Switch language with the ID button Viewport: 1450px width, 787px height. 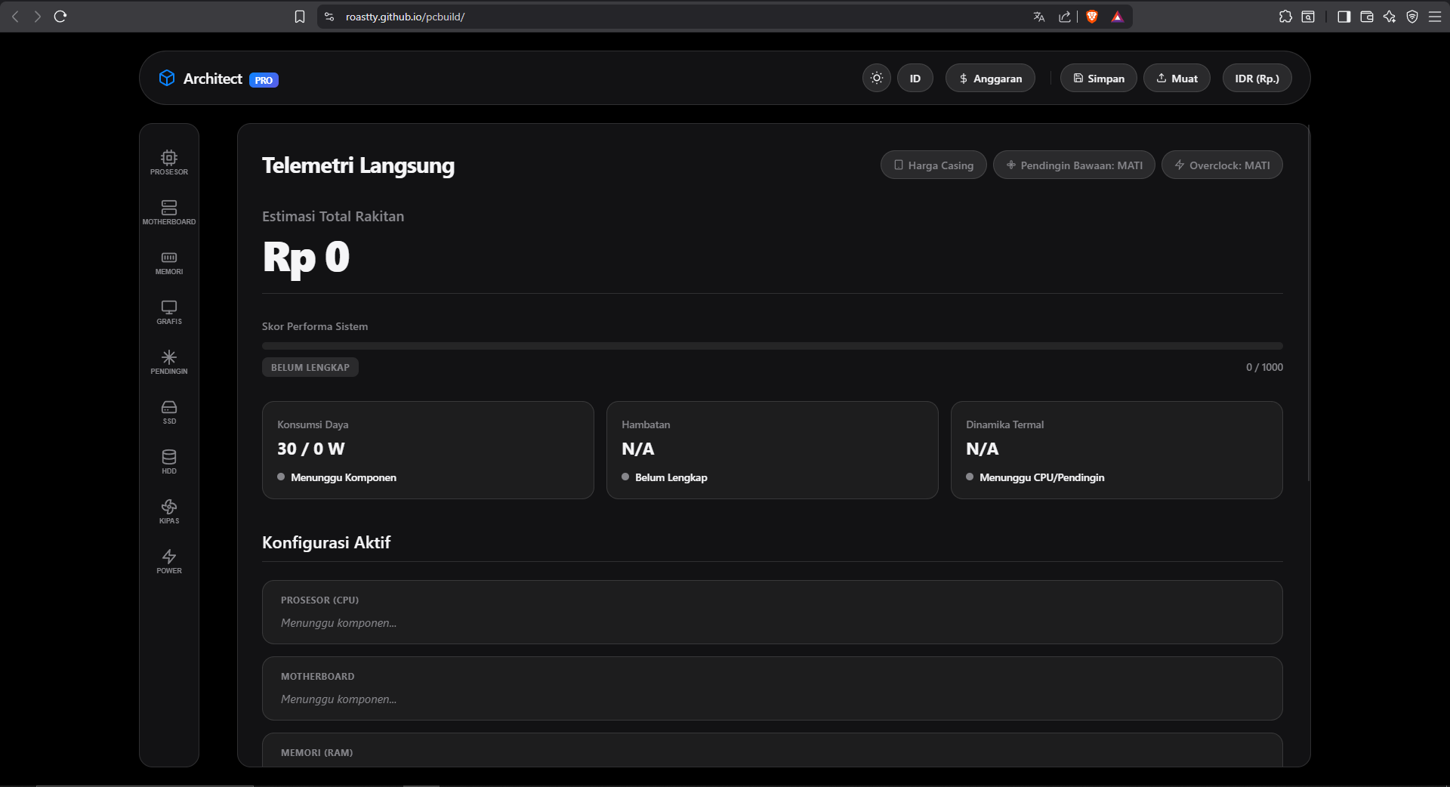click(915, 79)
